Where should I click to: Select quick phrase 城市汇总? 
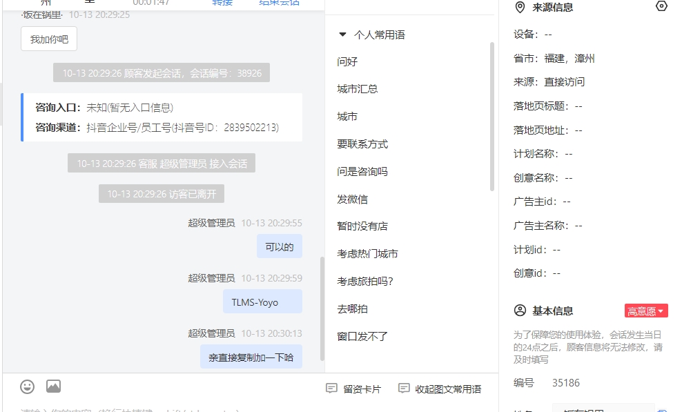357,89
